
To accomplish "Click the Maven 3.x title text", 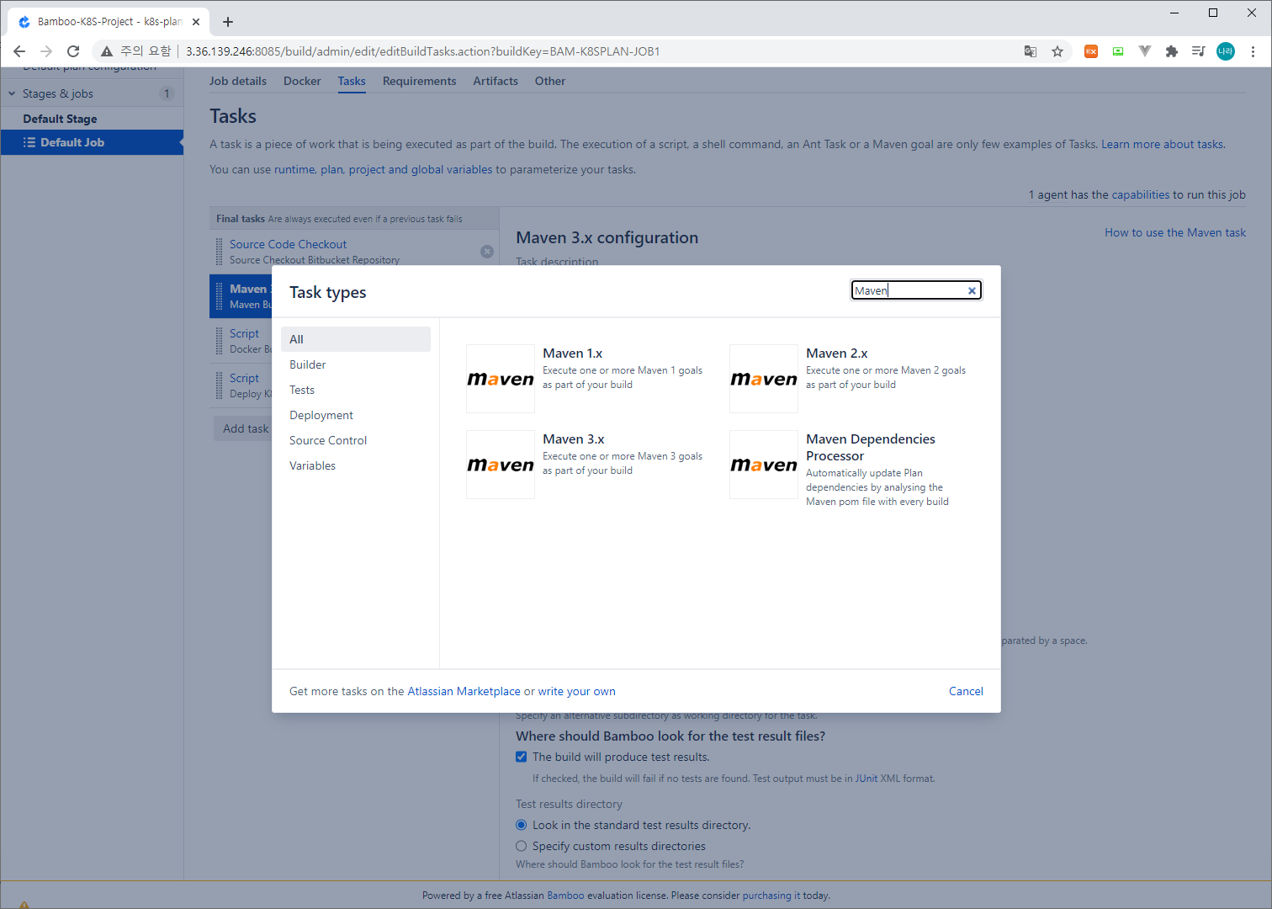I will (x=574, y=439).
